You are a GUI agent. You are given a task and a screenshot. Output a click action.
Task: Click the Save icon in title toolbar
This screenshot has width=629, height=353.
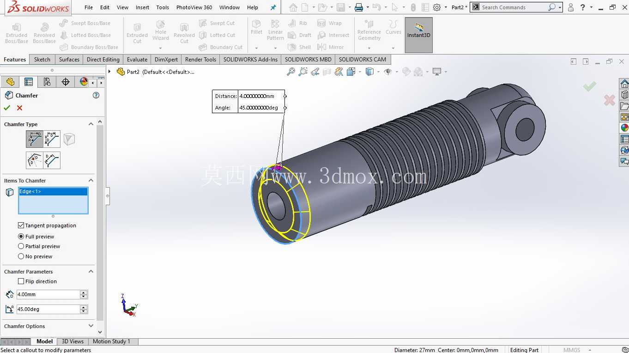pos(341,7)
